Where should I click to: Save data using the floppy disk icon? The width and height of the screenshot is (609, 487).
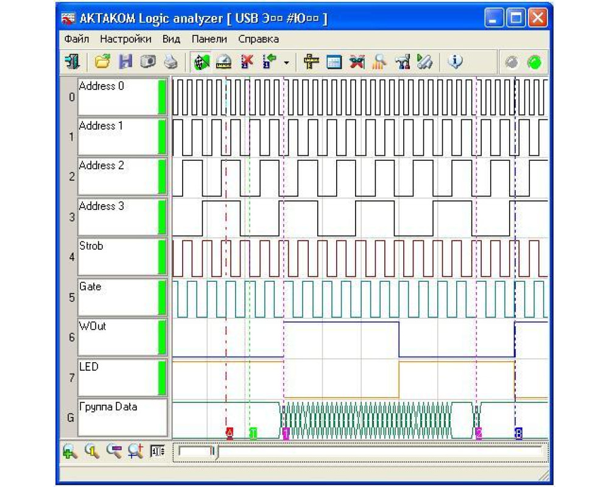[125, 62]
